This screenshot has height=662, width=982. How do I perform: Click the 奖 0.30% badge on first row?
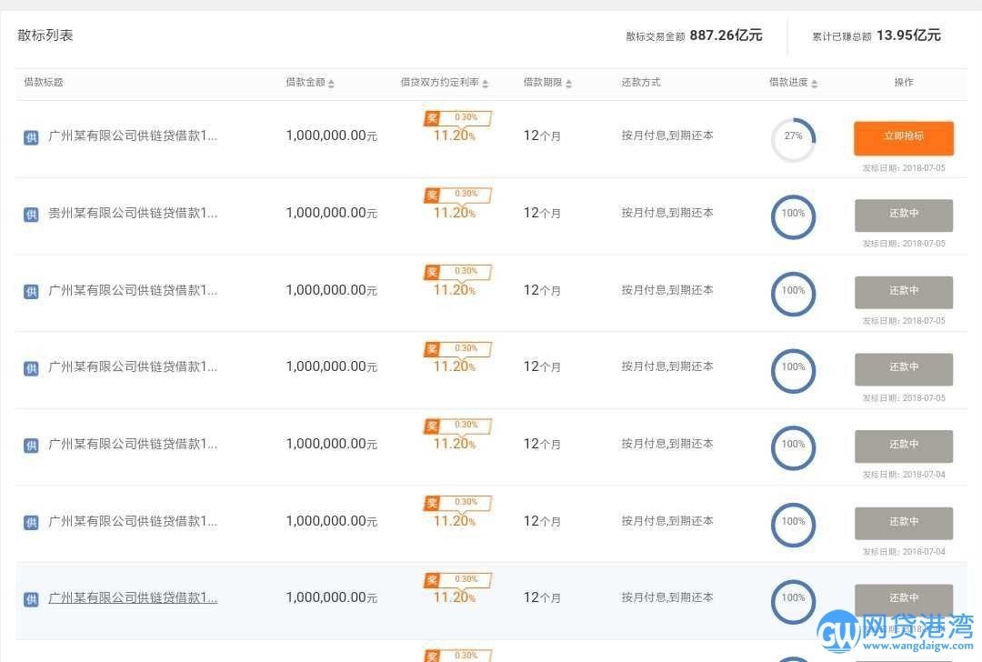click(456, 117)
